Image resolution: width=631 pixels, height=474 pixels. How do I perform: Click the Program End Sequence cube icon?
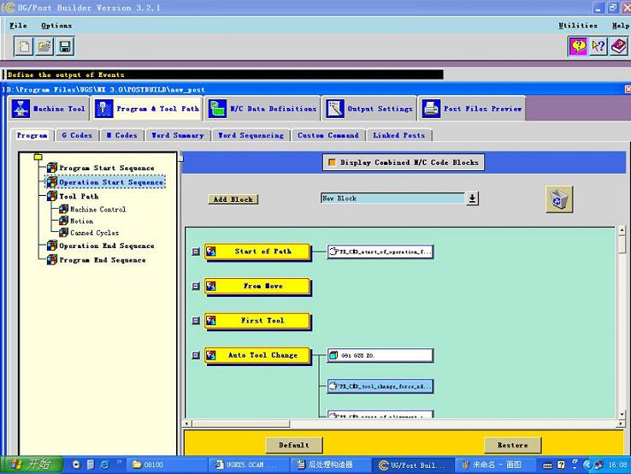[x=52, y=260]
